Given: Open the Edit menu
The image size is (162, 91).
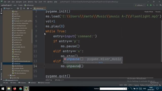Looking at the screenshot, I should pyautogui.click(x=9, y=2).
